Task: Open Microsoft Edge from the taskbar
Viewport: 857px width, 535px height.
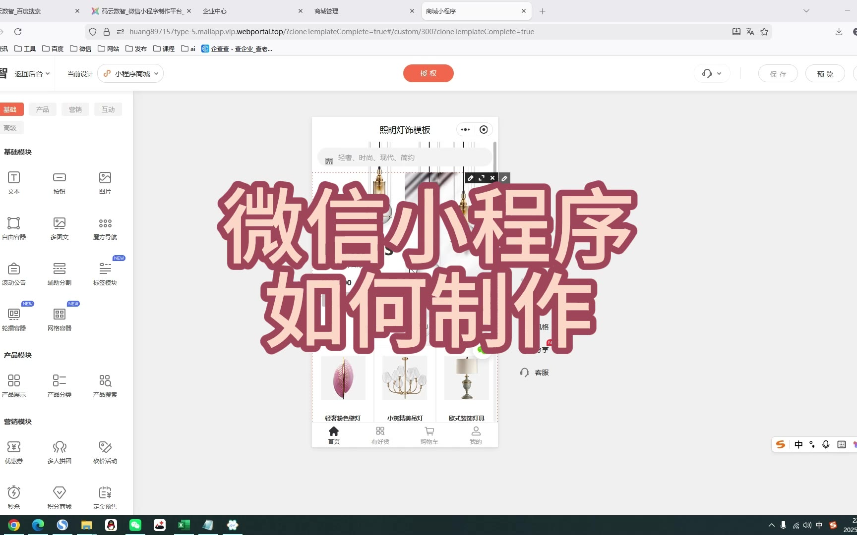Action: pos(38,525)
